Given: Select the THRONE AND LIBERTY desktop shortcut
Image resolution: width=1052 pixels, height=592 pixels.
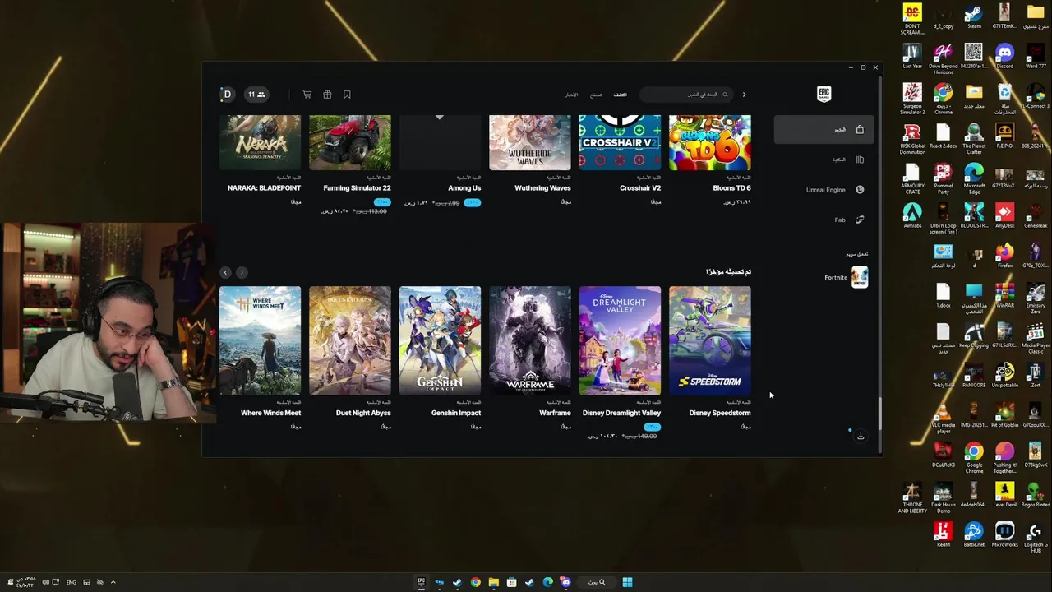Looking at the screenshot, I should pos(912,498).
